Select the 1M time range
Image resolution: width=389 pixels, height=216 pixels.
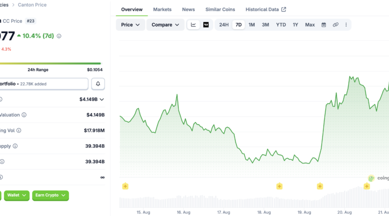point(251,25)
